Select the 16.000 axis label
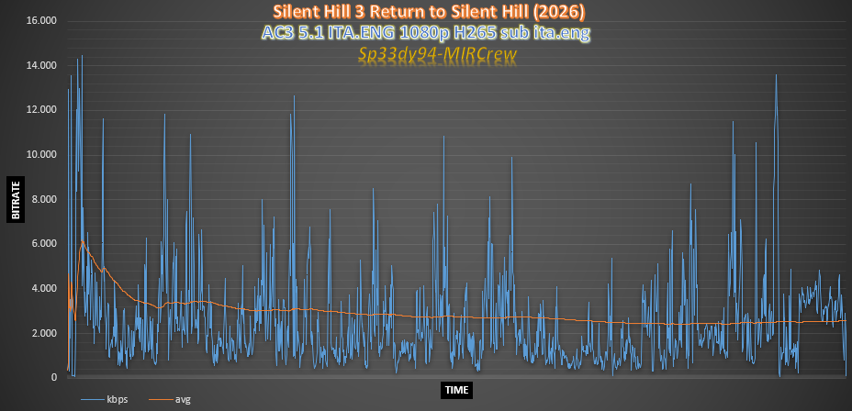 [41, 21]
